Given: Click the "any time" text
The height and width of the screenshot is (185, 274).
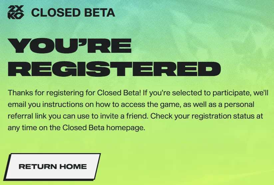Looking at the screenshot, I should 21,128.
